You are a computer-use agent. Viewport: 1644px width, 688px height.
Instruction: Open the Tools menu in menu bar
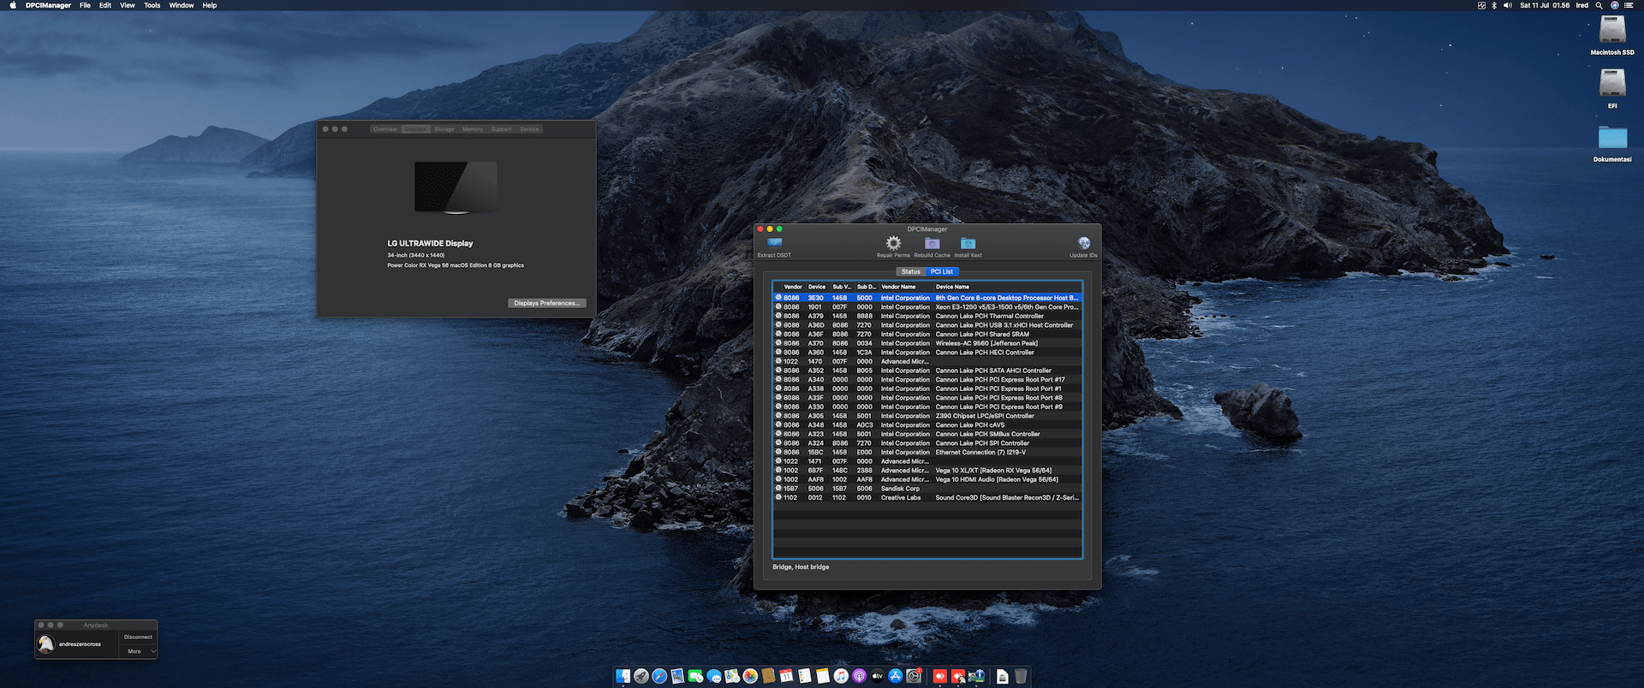click(152, 5)
